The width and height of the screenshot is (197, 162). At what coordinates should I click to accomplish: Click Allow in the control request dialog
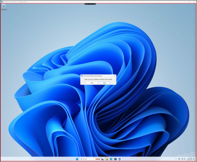(92, 83)
